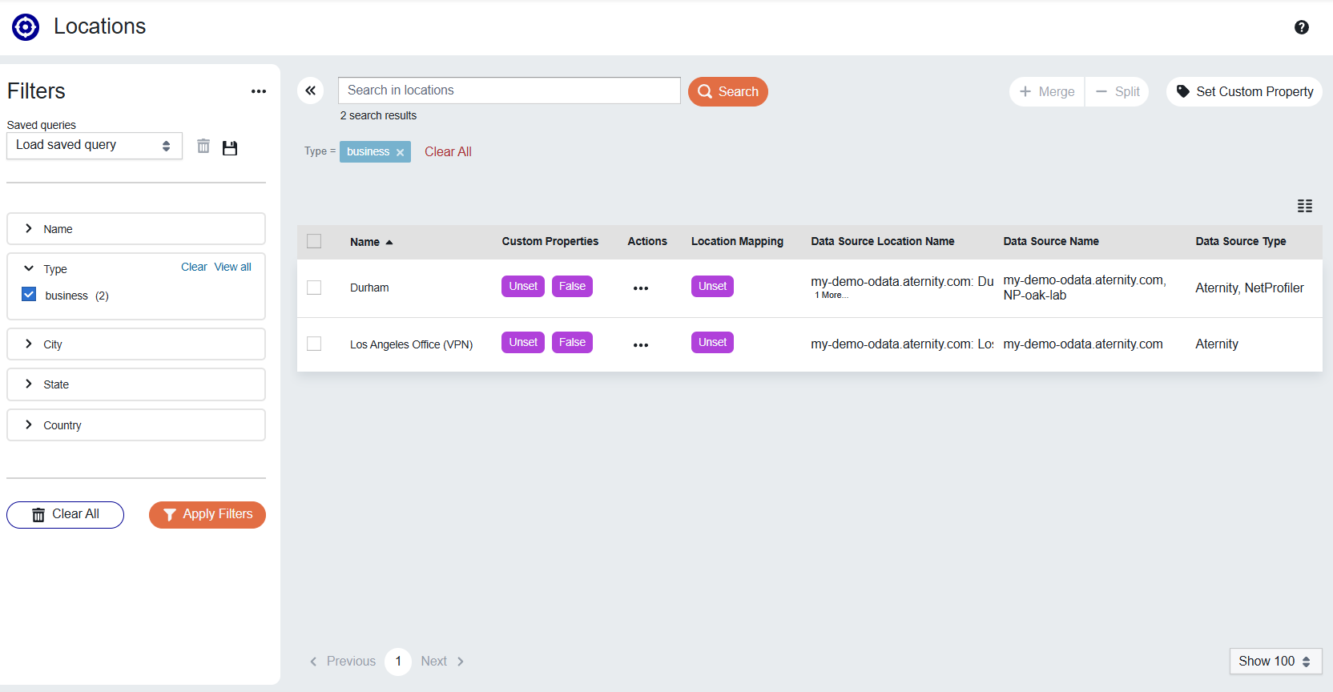Click the Set Custom Property button
This screenshot has height=692, width=1333.
click(1244, 91)
